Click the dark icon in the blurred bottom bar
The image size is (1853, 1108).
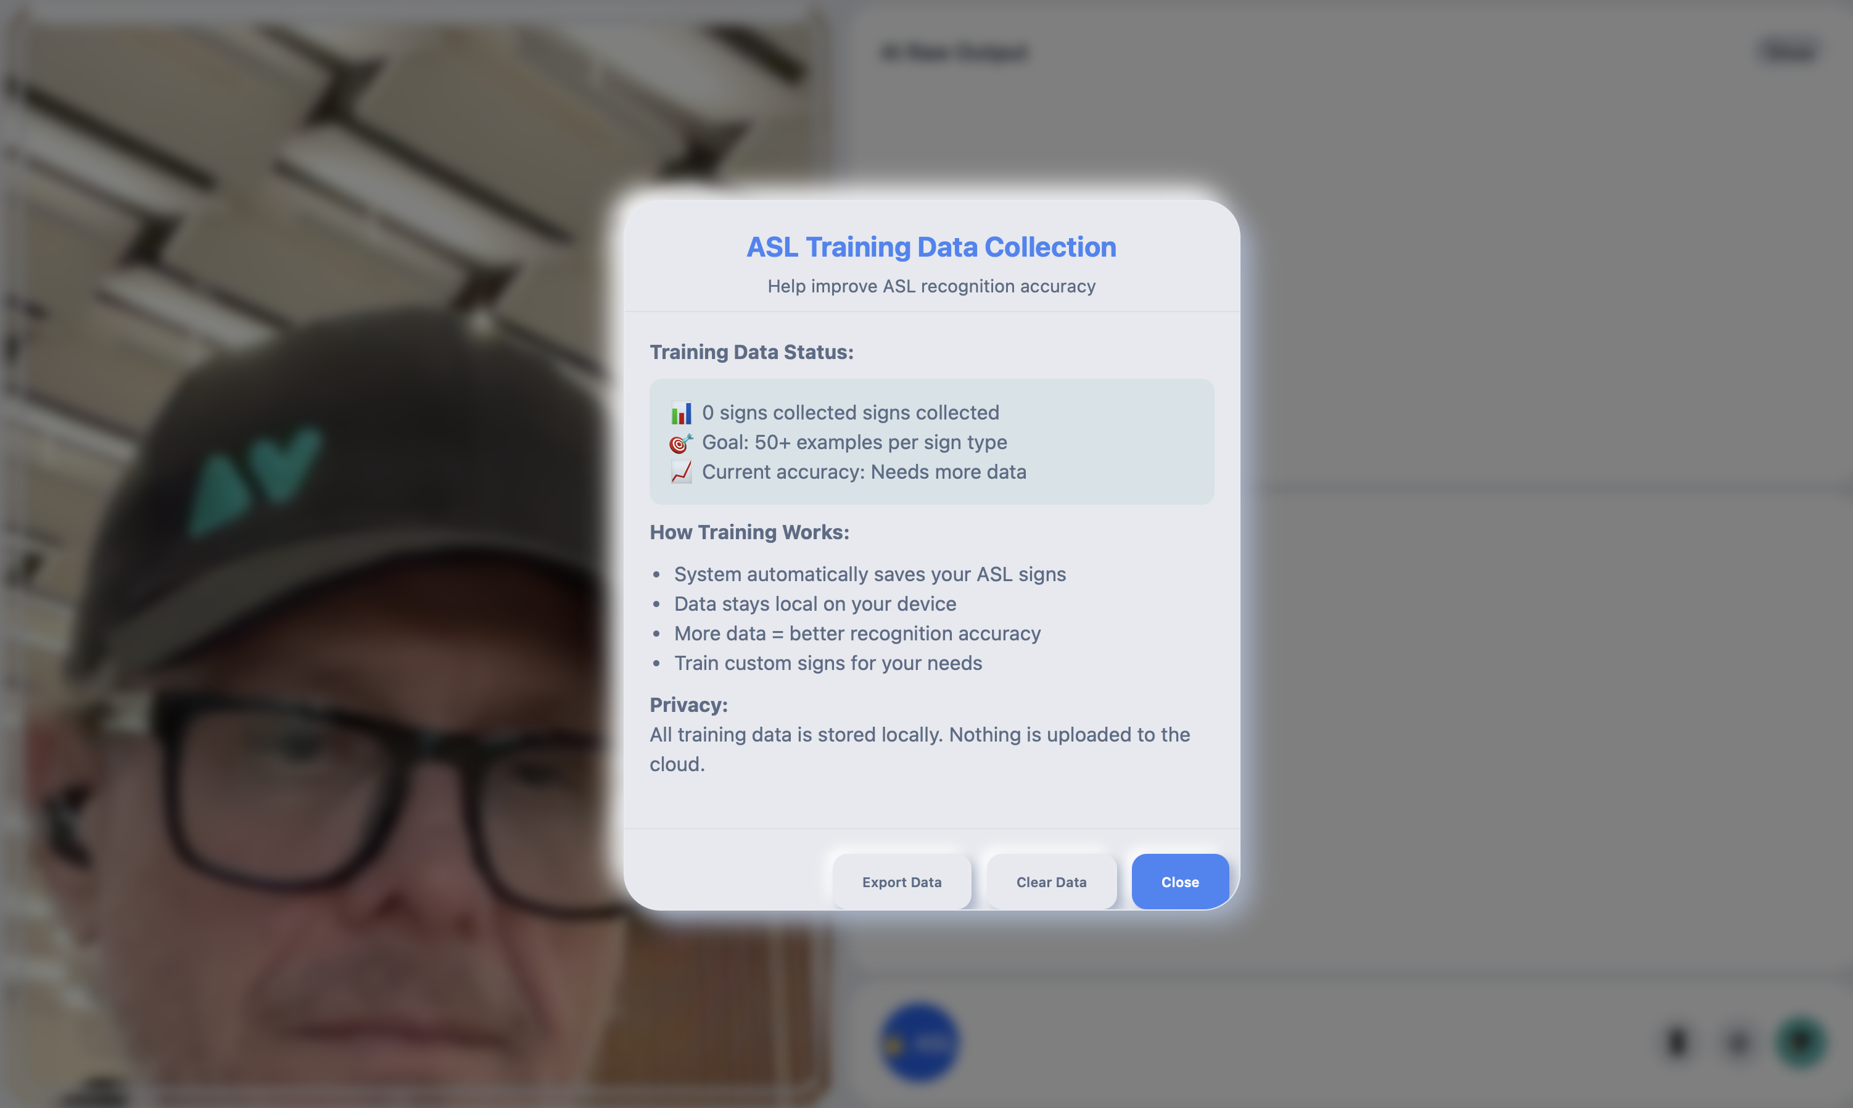[x=1678, y=1042]
